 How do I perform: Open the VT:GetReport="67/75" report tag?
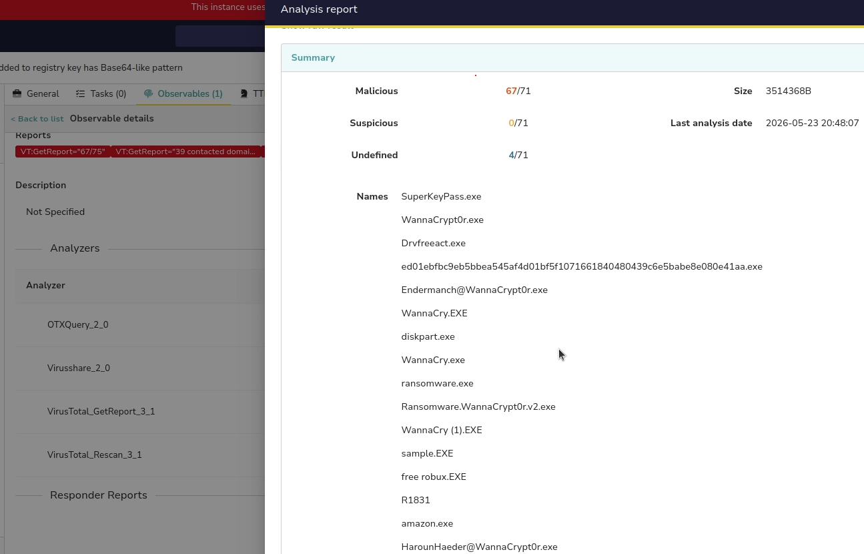63,152
